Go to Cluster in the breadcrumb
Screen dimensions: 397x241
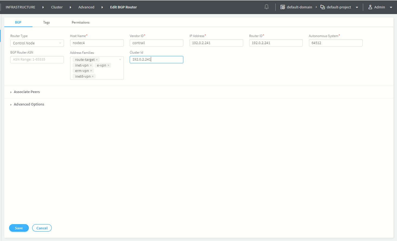[x=57, y=7]
